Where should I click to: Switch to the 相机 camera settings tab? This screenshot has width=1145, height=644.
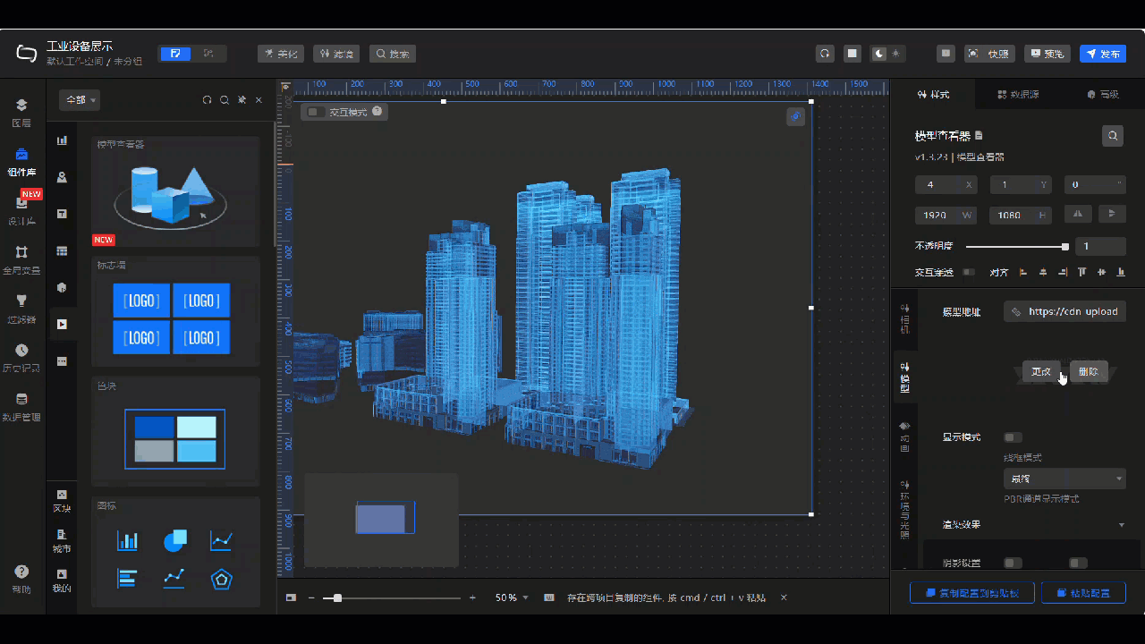[903, 322]
